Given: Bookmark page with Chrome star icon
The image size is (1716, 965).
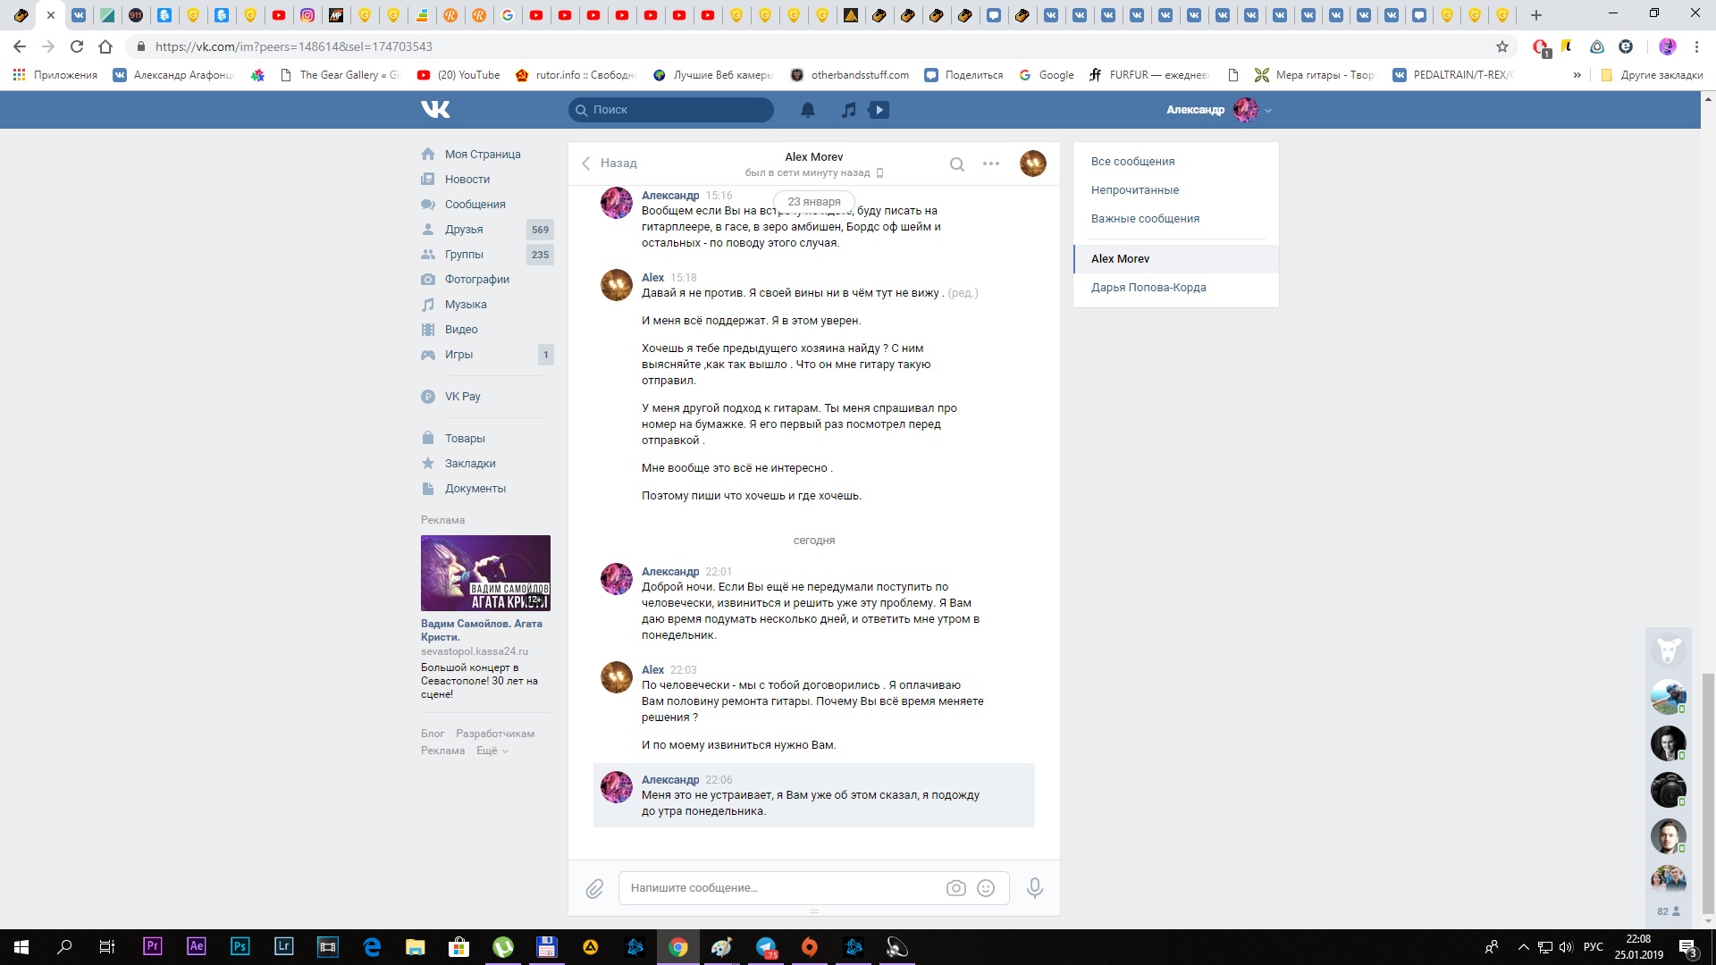Looking at the screenshot, I should 1502,46.
